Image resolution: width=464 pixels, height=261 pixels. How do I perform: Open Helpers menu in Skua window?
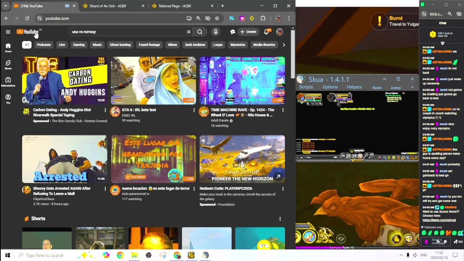[x=354, y=87]
